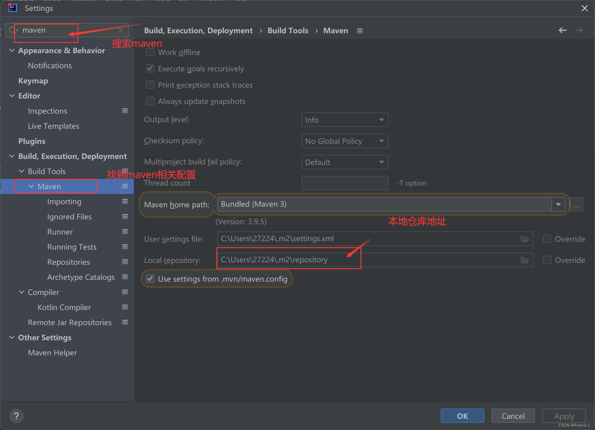Click Build Tools in breadcrumb

(288, 31)
